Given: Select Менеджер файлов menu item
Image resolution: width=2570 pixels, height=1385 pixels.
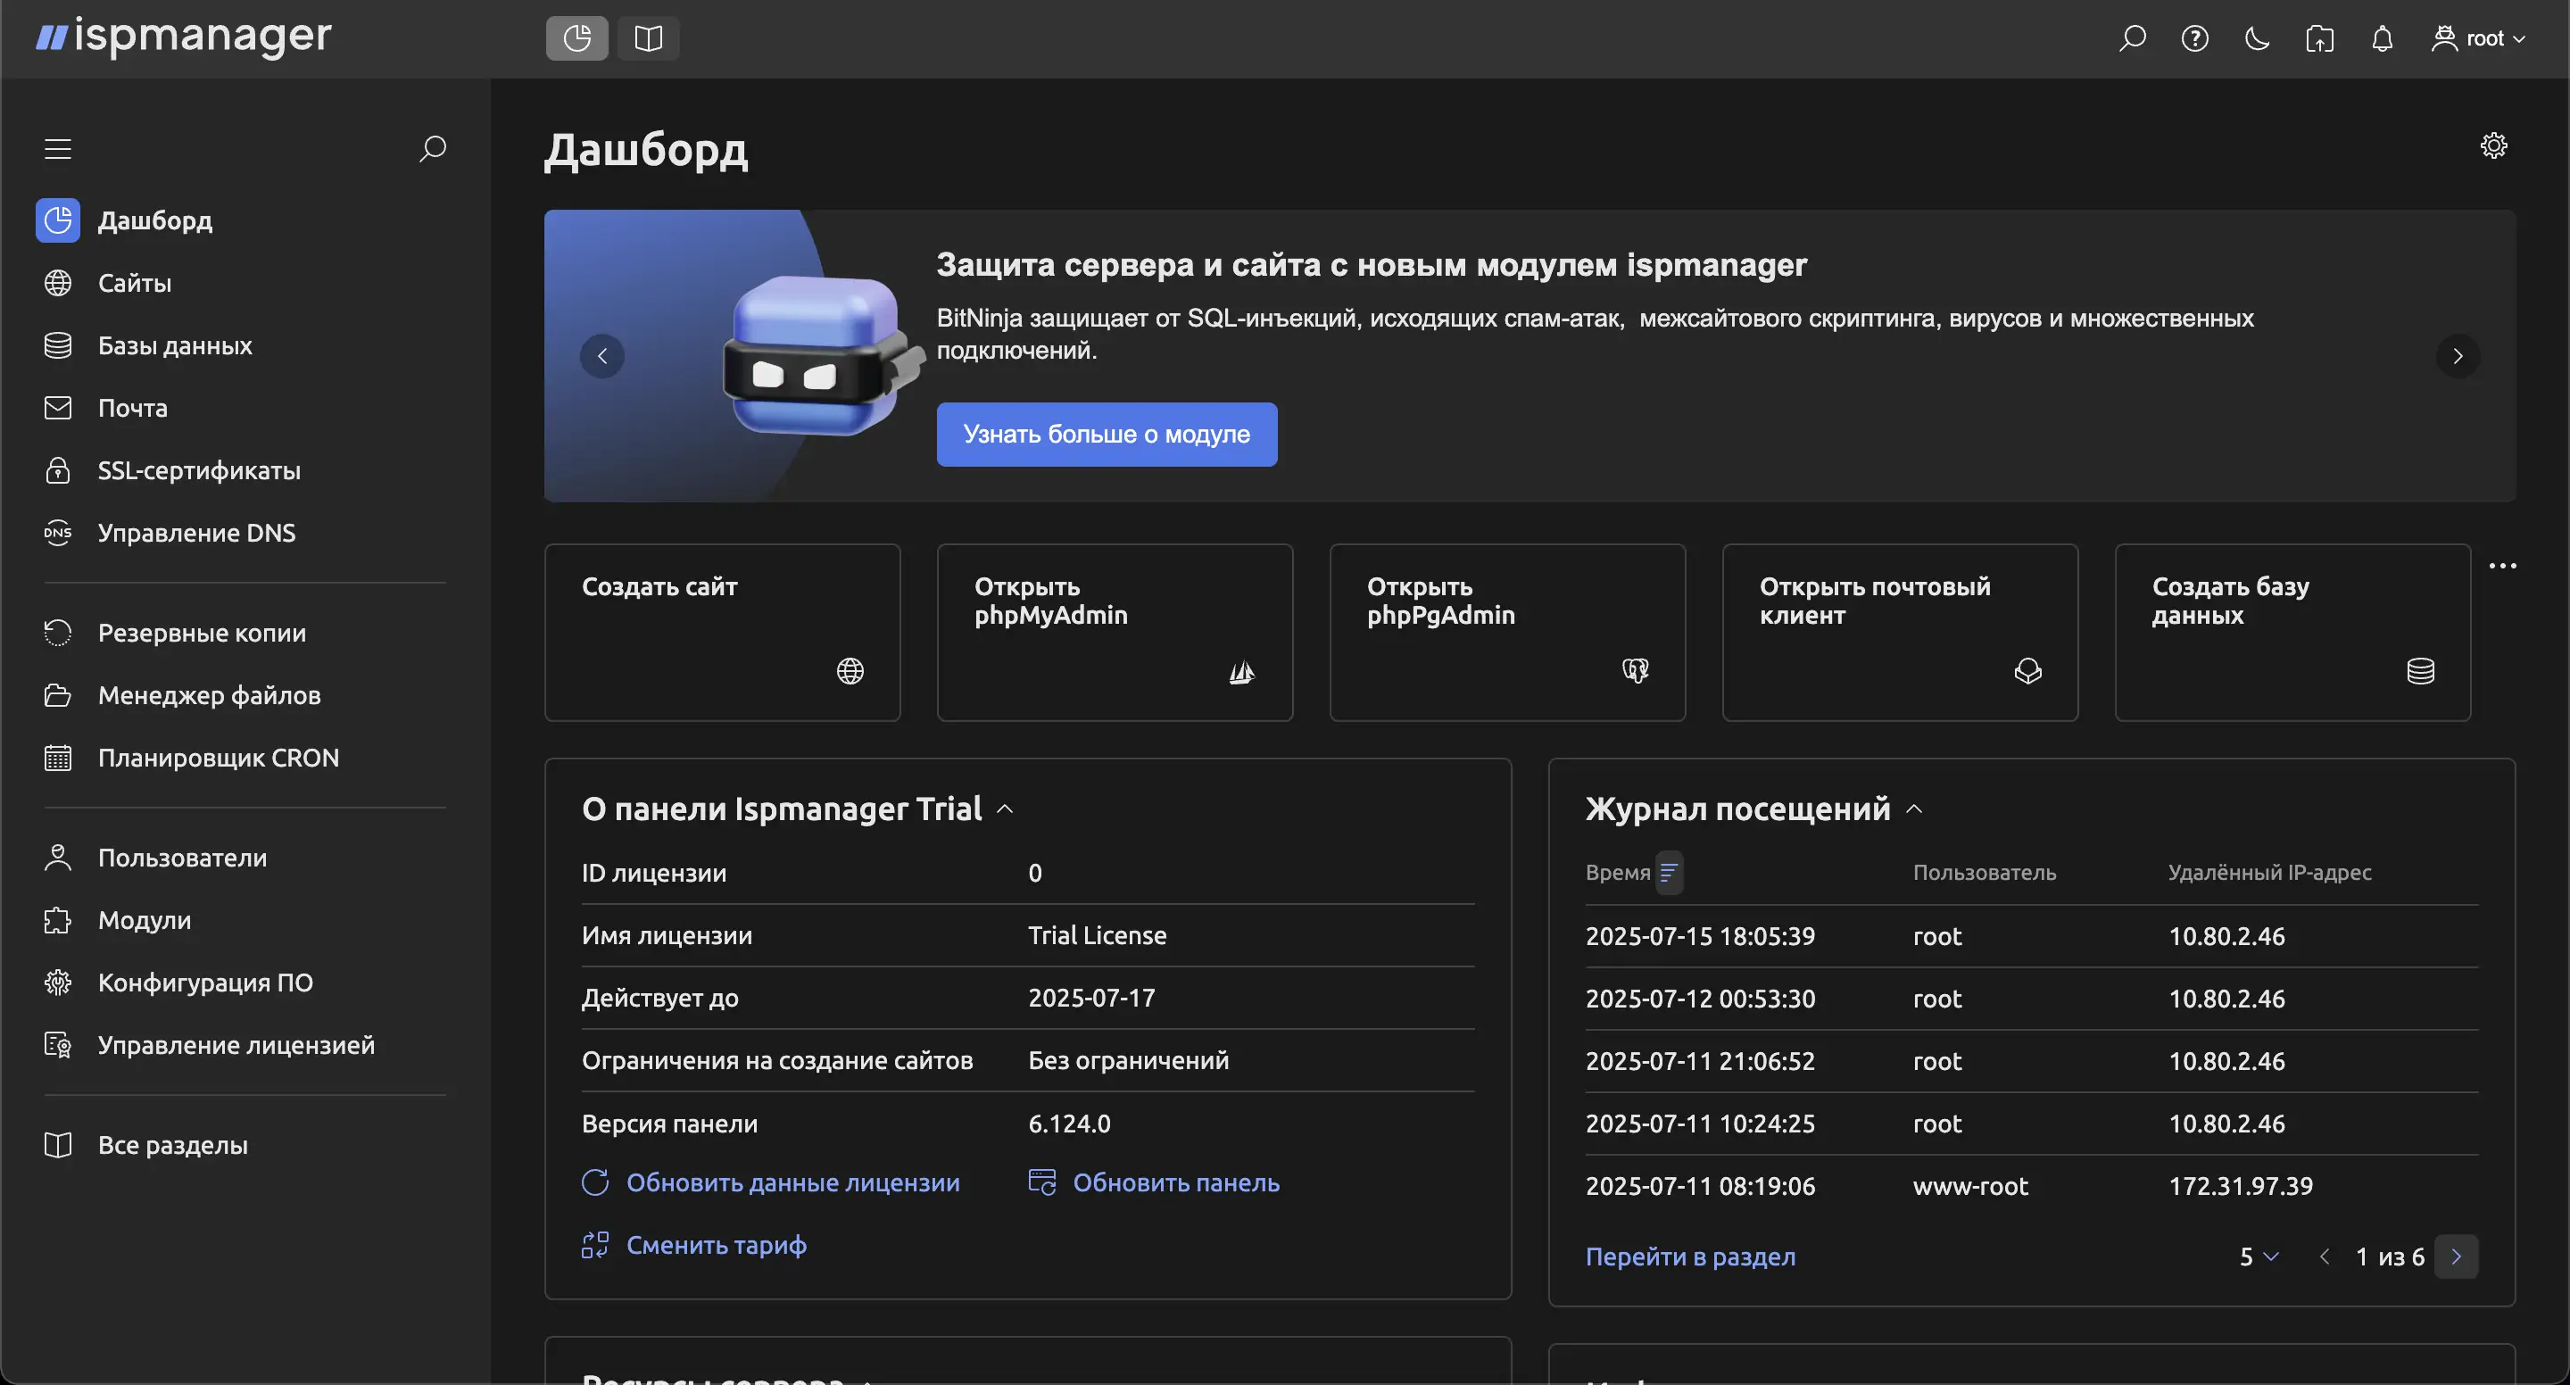Looking at the screenshot, I should [209, 695].
